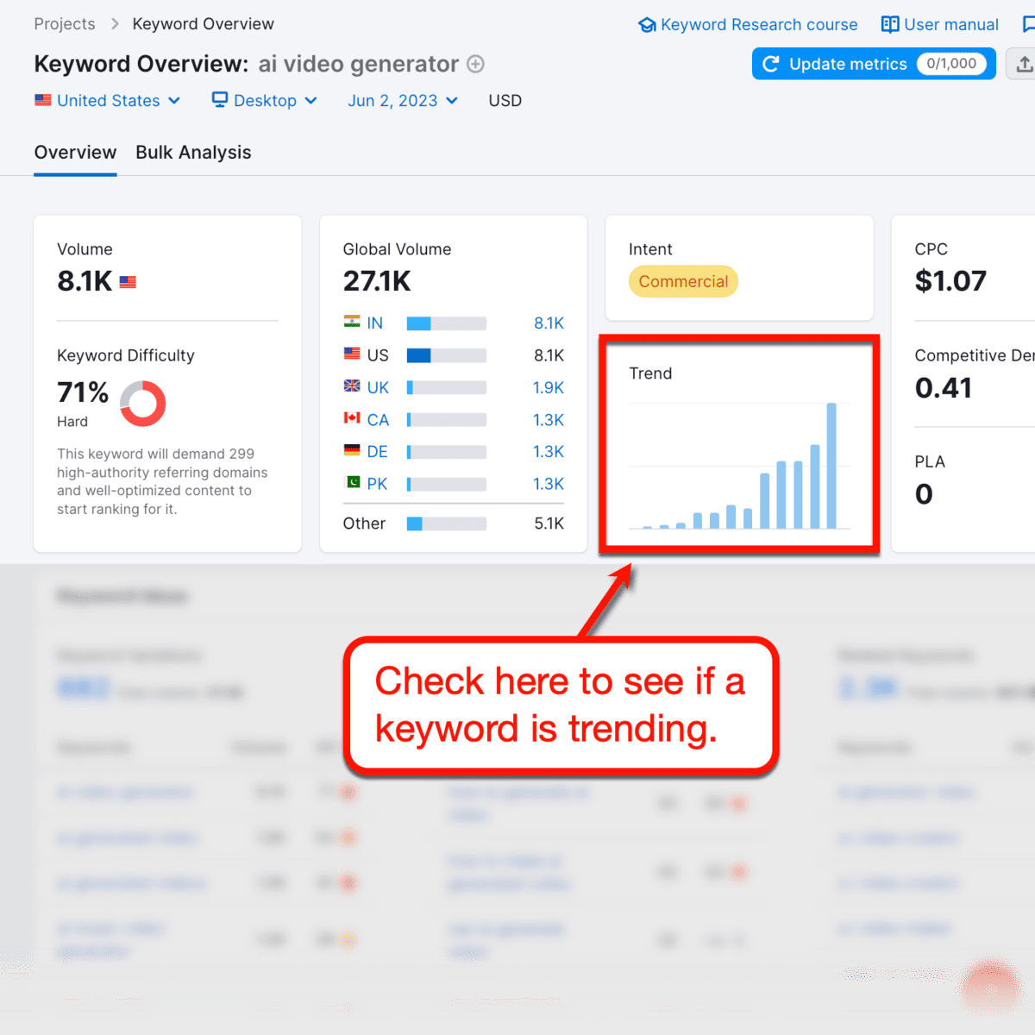This screenshot has height=1035, width=1035.
Task: Click the Keyword Difficulty donut gauge
Action: (x=143, y=403)
